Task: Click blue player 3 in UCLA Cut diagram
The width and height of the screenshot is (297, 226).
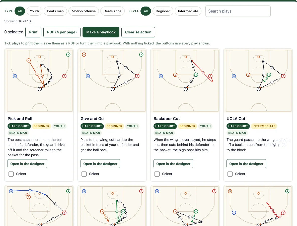Action: pos(234,76)
